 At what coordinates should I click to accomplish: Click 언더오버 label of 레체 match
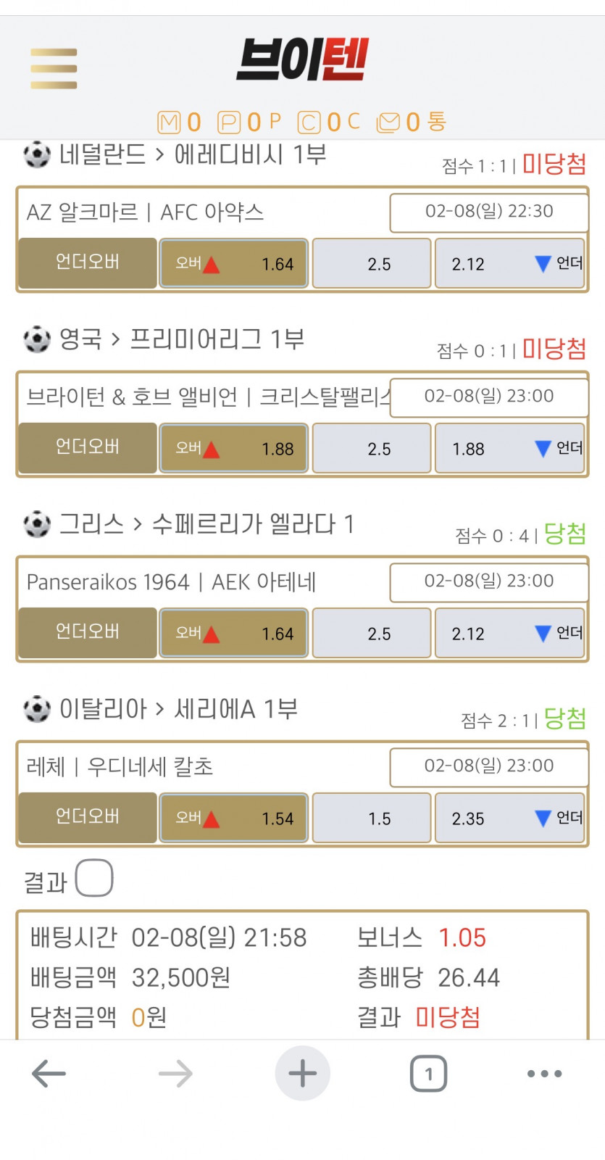click(88, 817)
